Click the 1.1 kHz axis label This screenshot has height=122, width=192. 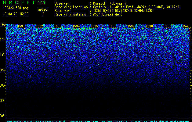pyautogui.click(x=2, y=40)
